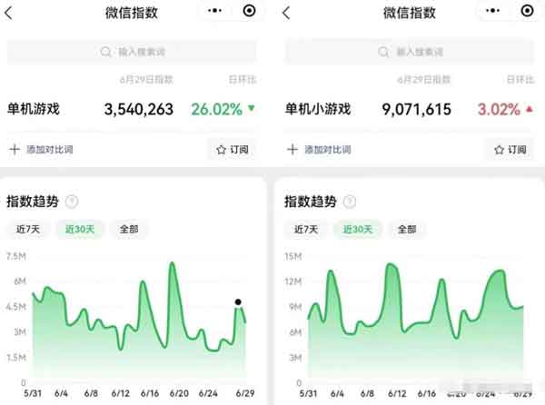Click the 单机游戏 keyword label

tap(34, 109)
